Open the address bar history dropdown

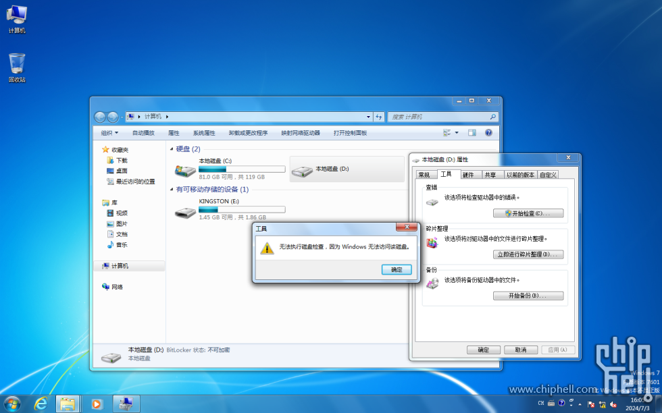click(368, 117)
